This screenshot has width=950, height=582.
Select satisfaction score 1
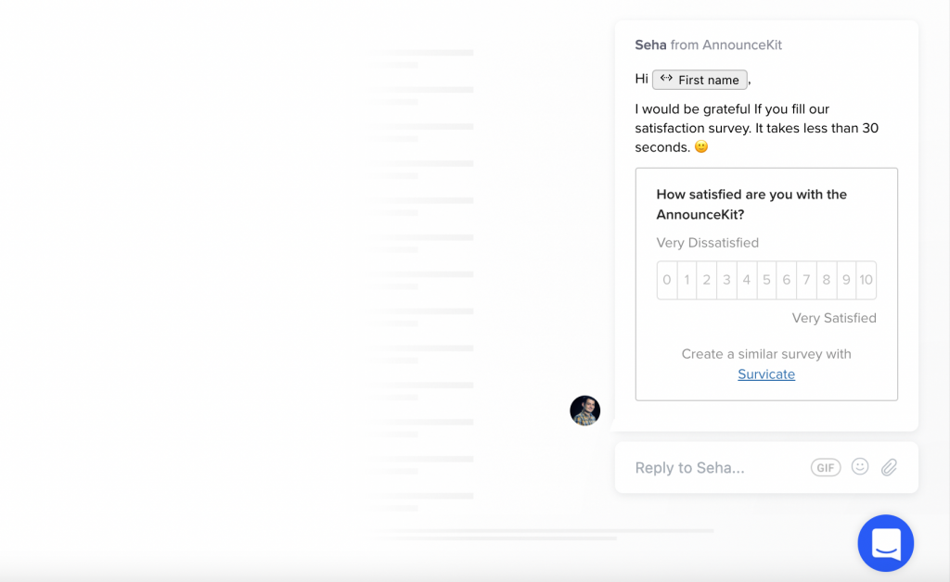point(687,280)
